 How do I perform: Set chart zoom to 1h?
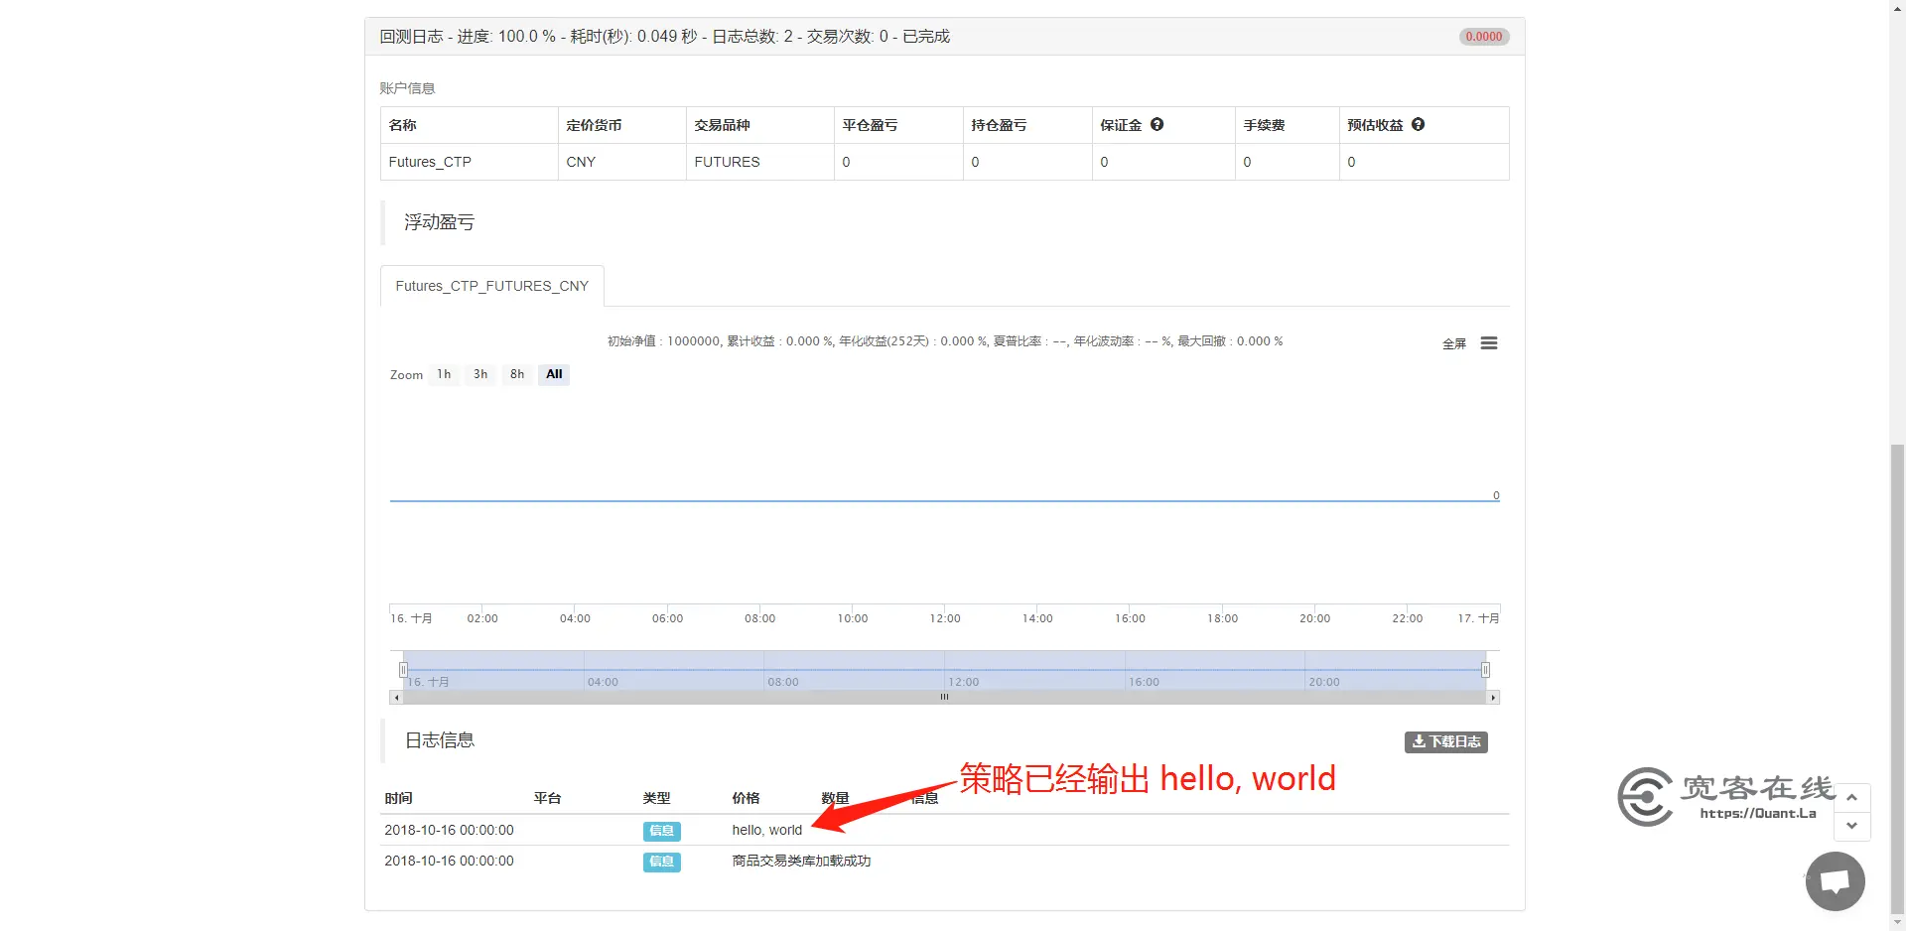click(x=444, y=374)
